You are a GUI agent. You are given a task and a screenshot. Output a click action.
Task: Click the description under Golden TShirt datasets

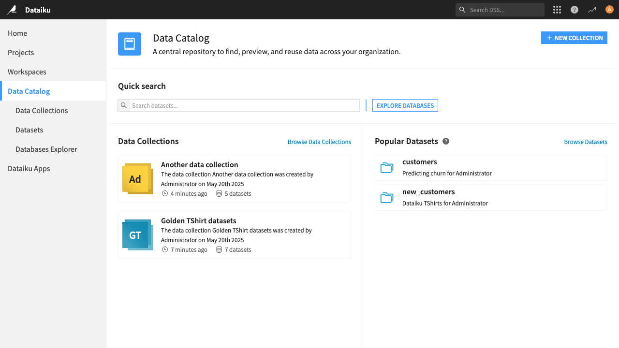tap(236, 235)
